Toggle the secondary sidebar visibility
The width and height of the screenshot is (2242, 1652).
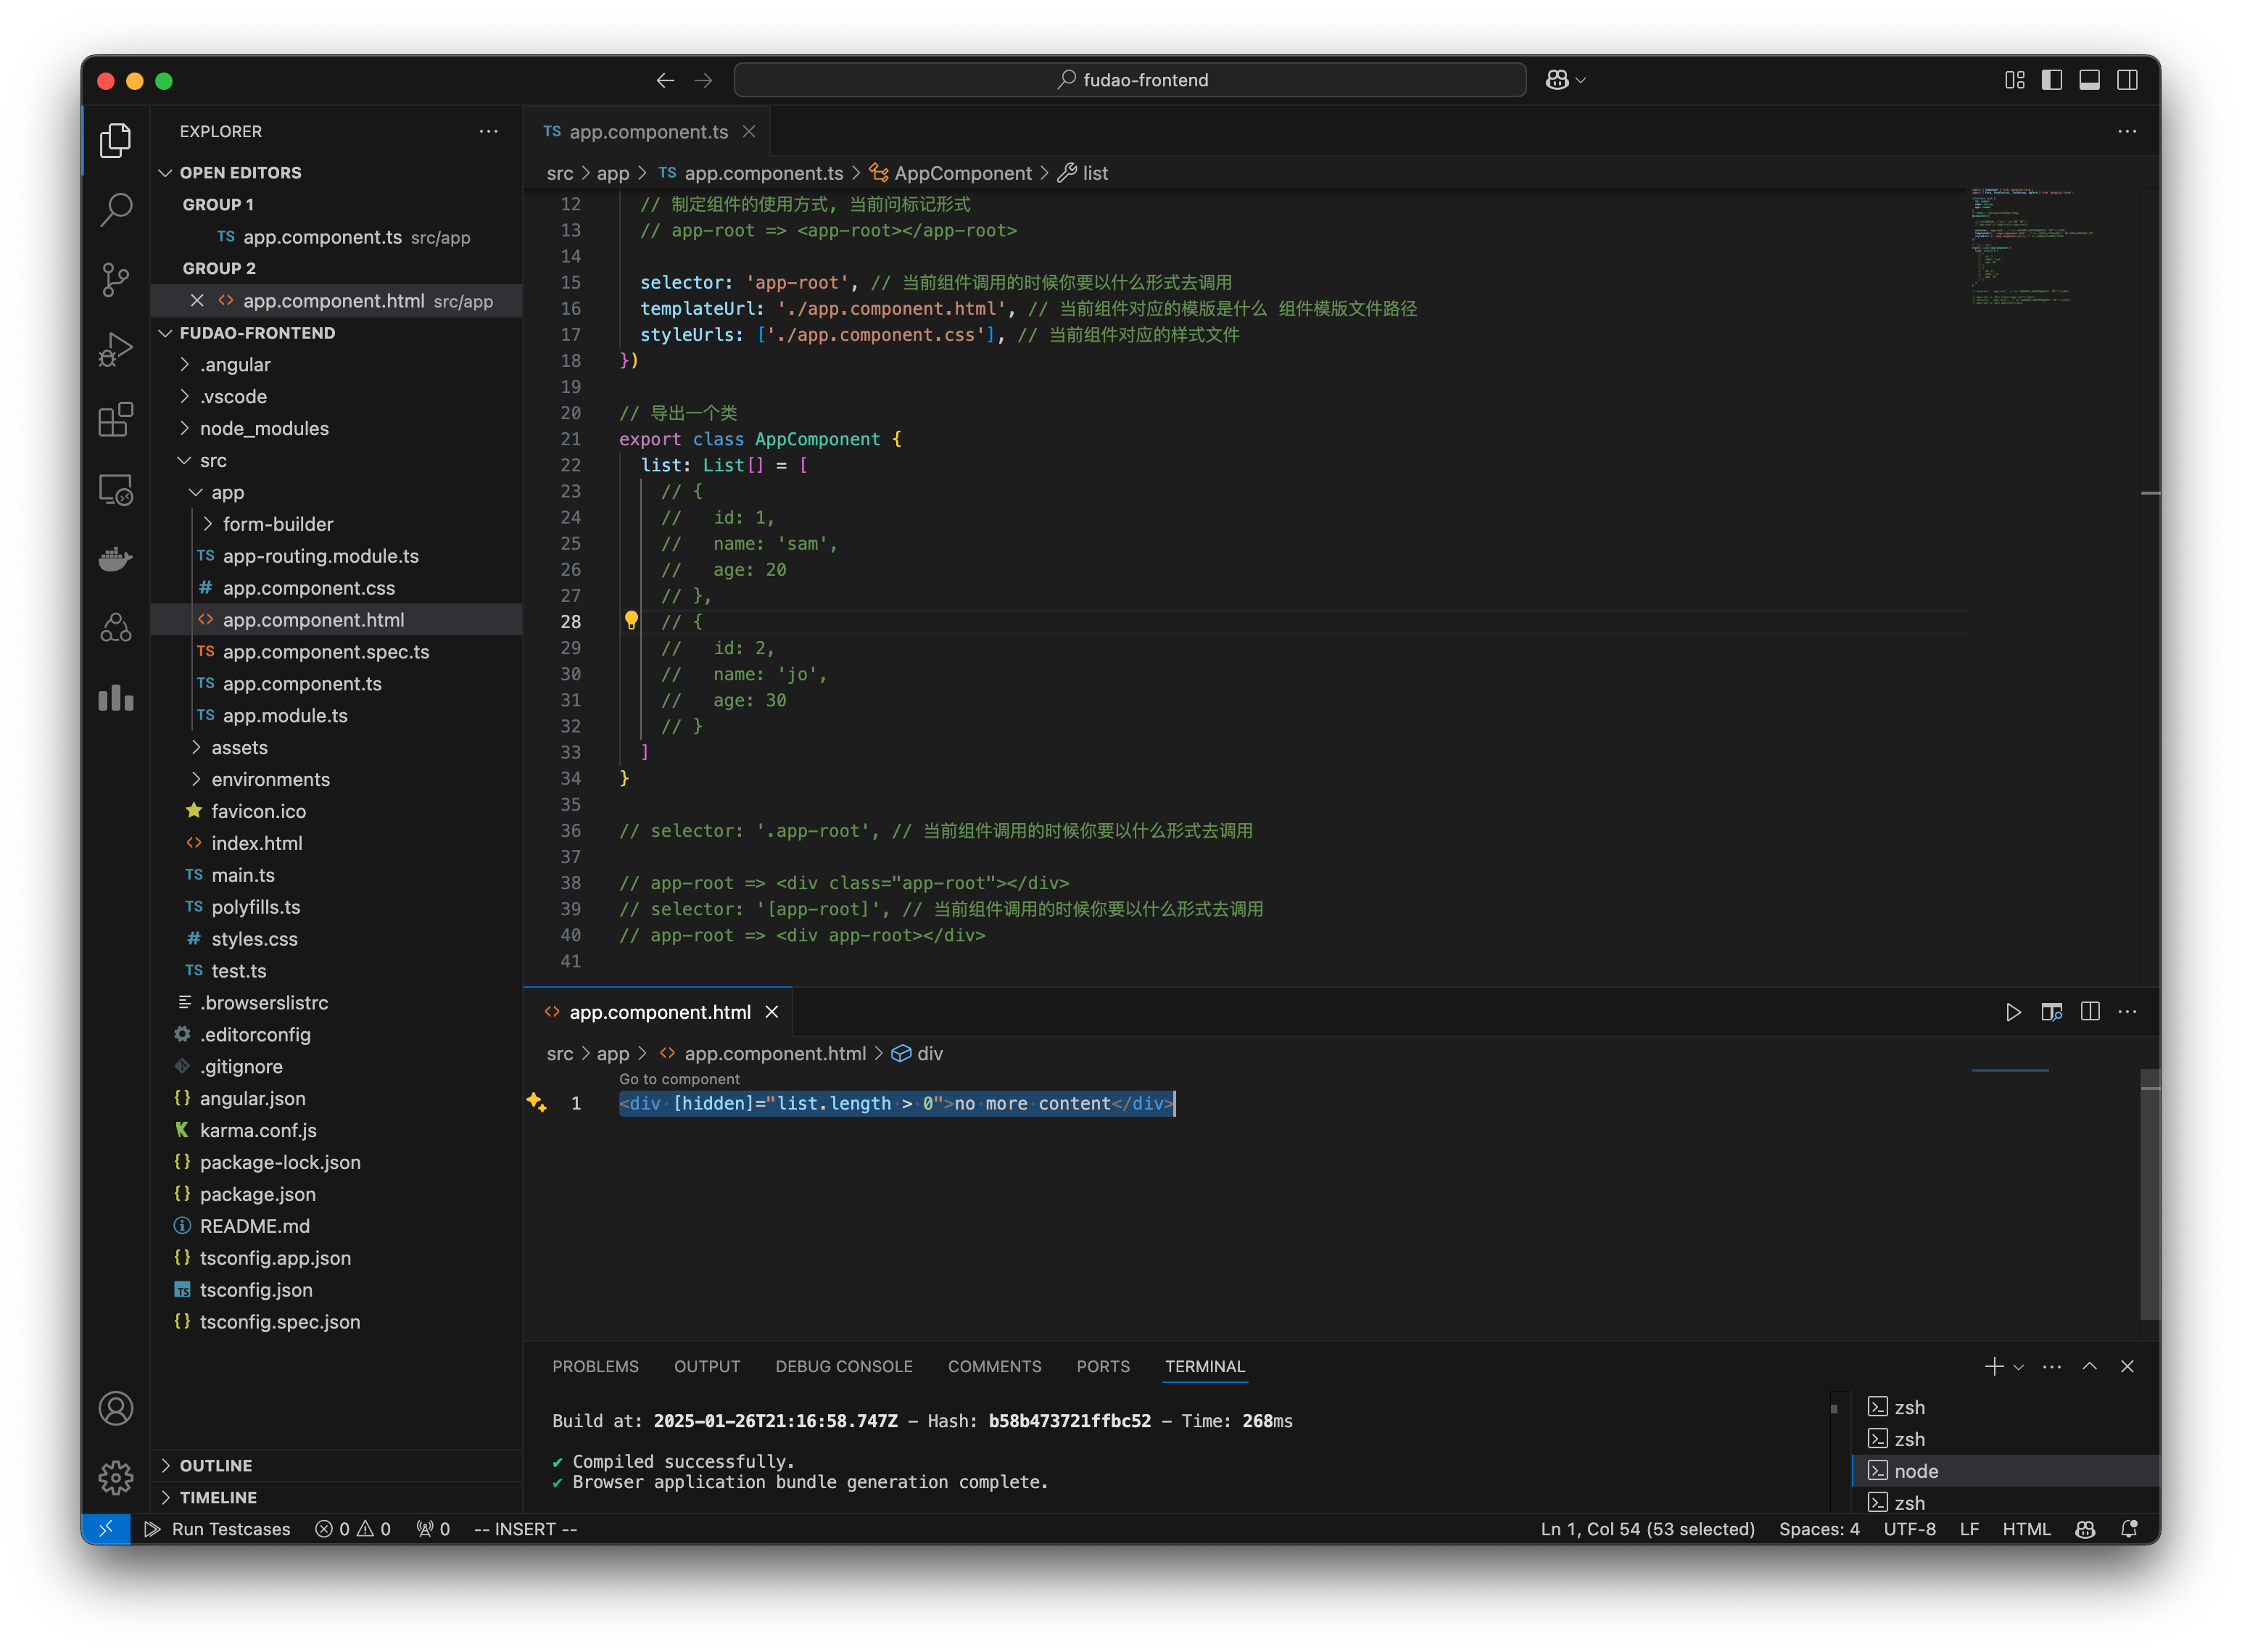point(2128,80)
